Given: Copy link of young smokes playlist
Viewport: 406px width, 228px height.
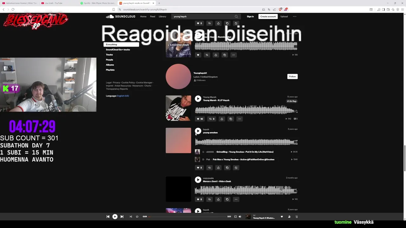Looking at the screenshot, I should point(227,168).
